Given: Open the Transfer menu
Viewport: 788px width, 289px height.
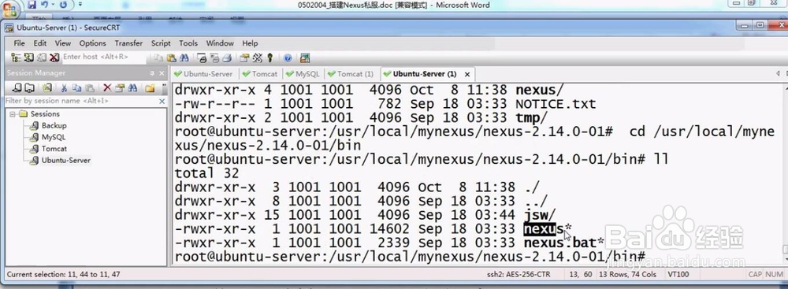Looking at the screenshot, I should (128, 43).
